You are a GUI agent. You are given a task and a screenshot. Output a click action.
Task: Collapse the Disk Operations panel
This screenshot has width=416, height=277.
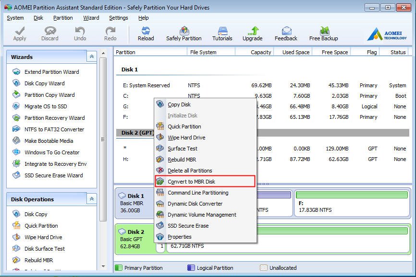(92, 199)
